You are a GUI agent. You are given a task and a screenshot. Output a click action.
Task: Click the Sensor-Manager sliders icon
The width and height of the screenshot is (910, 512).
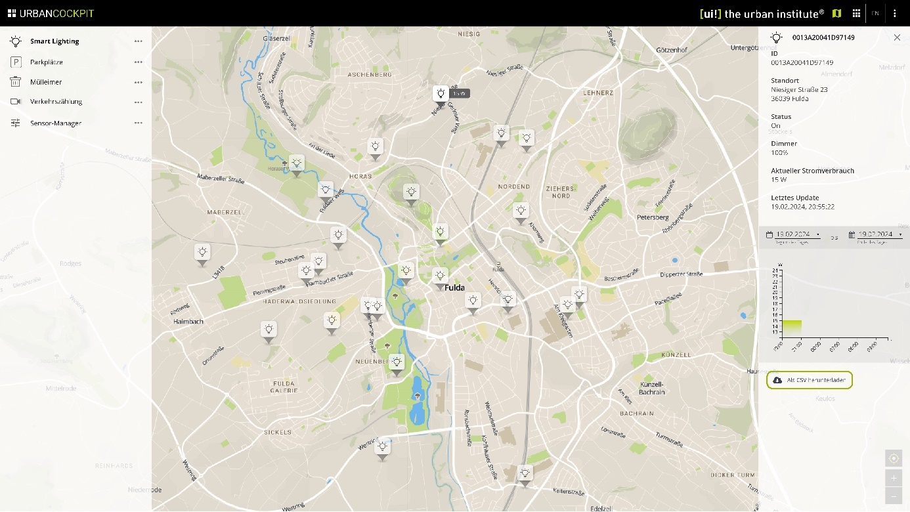[x=16, y=123]
